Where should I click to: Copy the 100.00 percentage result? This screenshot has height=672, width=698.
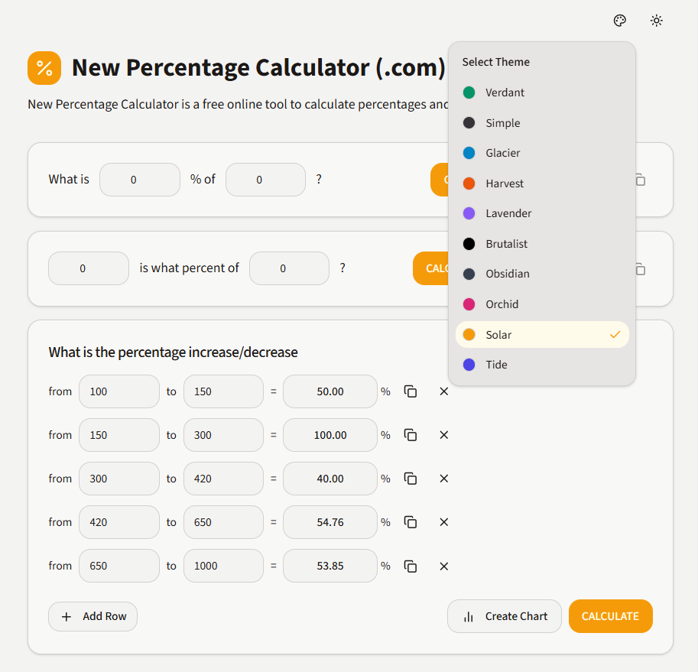pos(411,435)
